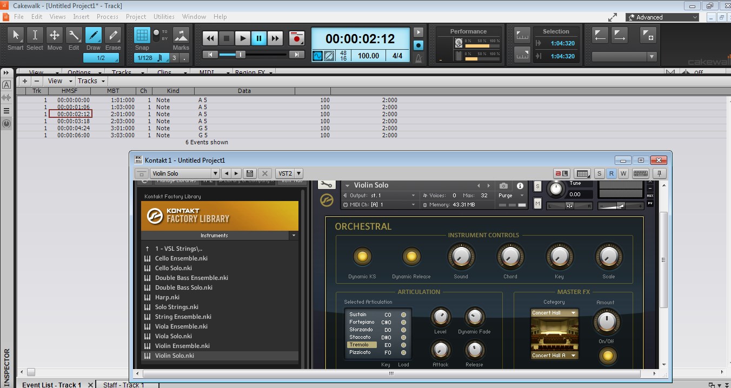Solo the Violin Solo instrument with S
Image resolution: width=731 pixels, height=388 pixels.
point(537,186)
